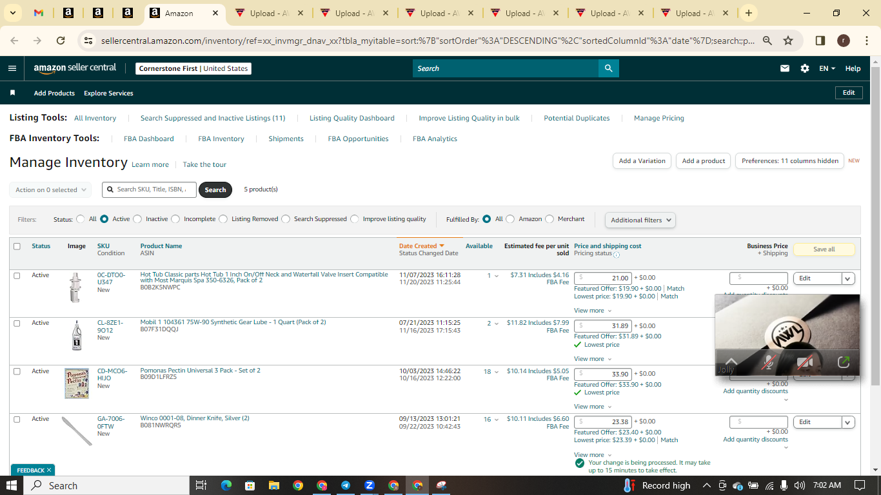Select Amazon under Fulfilled By
Image resolution: width=881 pixels, height=495 pixels.
click(510, 219)
